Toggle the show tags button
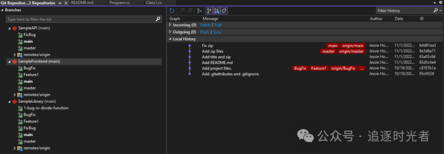 pyautogui.click(x=224, y=11)
